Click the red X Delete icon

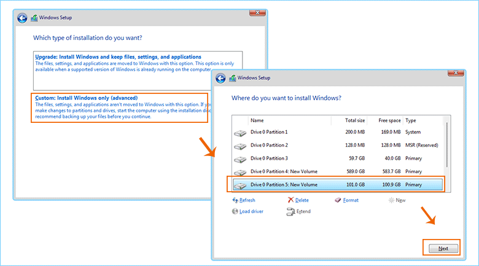point(290,200)
